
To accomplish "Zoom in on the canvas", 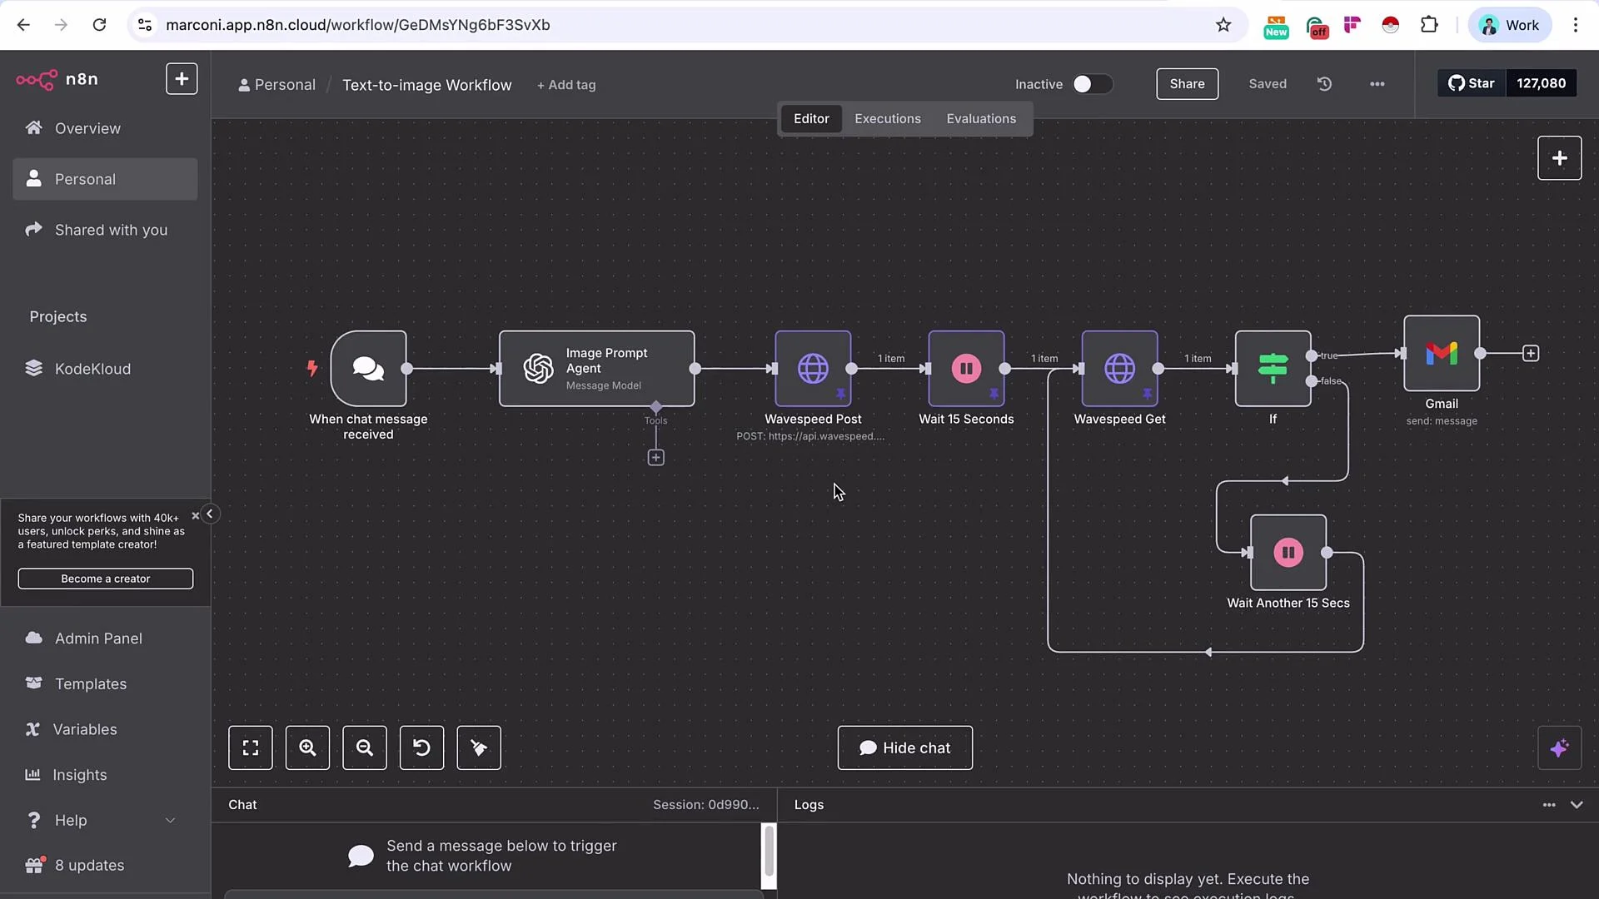I will pyautogui.click(x=307, y=748).
